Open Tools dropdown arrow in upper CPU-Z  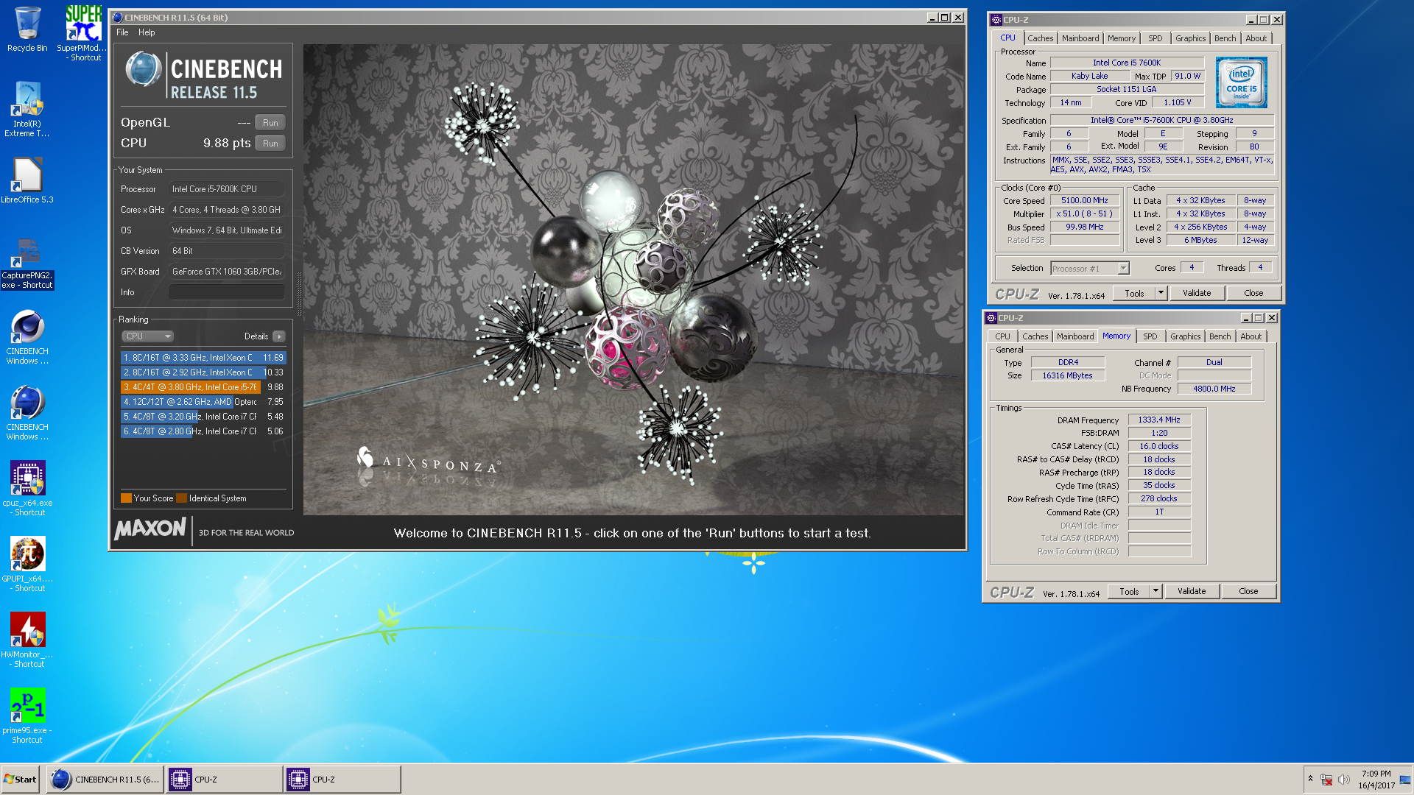[1161, 294]
